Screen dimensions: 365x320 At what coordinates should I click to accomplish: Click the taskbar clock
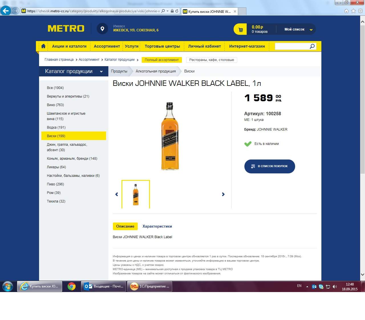pyautogui.click(x=350, y=287)
